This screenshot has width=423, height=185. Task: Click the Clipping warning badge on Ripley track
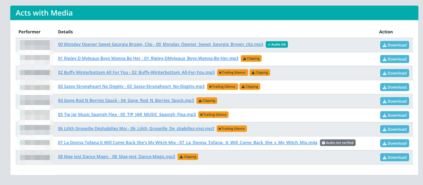[x=251, y=58]
